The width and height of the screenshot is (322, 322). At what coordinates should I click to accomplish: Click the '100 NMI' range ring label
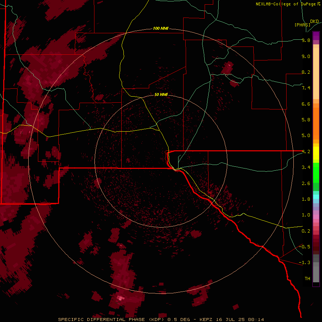click(x=161, y=28)
